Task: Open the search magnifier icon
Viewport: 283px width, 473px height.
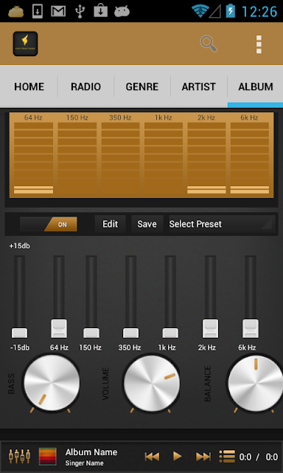Action: [209, 44]
